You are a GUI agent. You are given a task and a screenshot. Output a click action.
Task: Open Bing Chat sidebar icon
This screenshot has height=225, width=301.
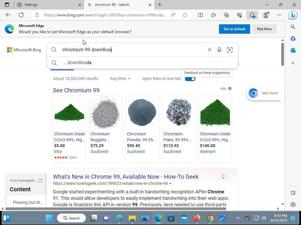coord(293,15)
